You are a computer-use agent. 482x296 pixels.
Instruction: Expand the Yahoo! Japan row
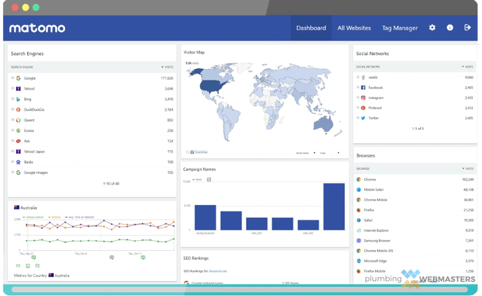[13, 151]
